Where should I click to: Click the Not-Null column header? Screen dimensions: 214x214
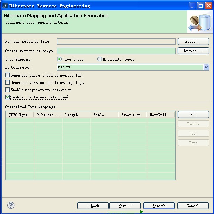[161, 115]
